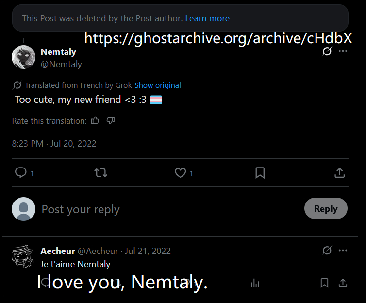The height and width of the screenshot is (303, 366).
Task: Click the reply icon under Nemtaly's post
Action: point(20,173)
